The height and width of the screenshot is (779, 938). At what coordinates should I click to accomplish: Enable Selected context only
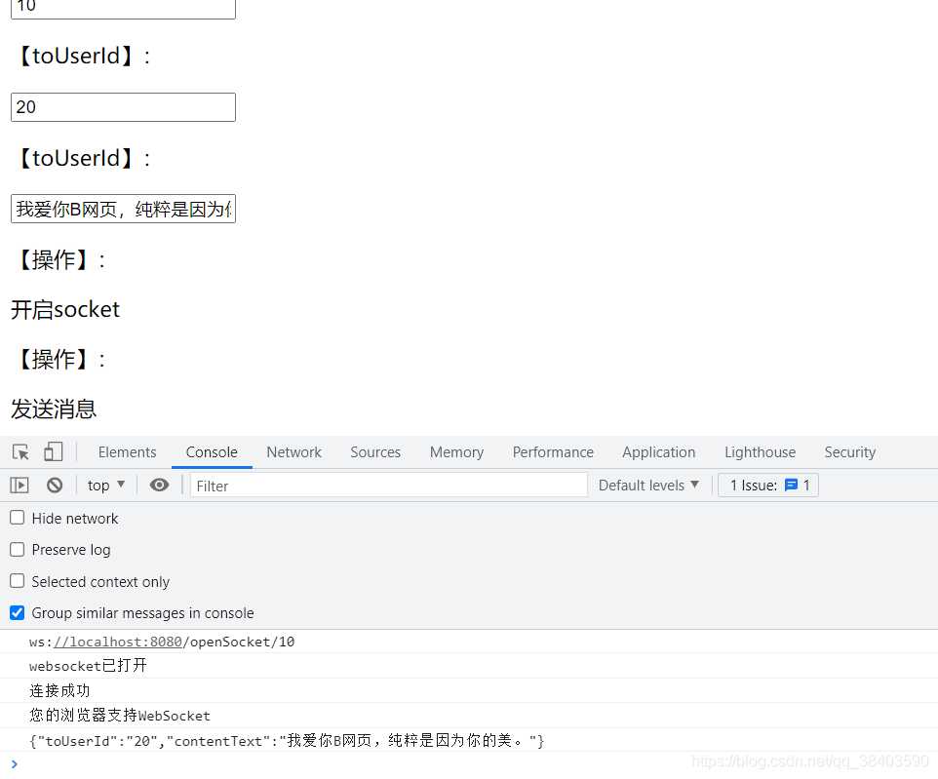tap(17, 581)
